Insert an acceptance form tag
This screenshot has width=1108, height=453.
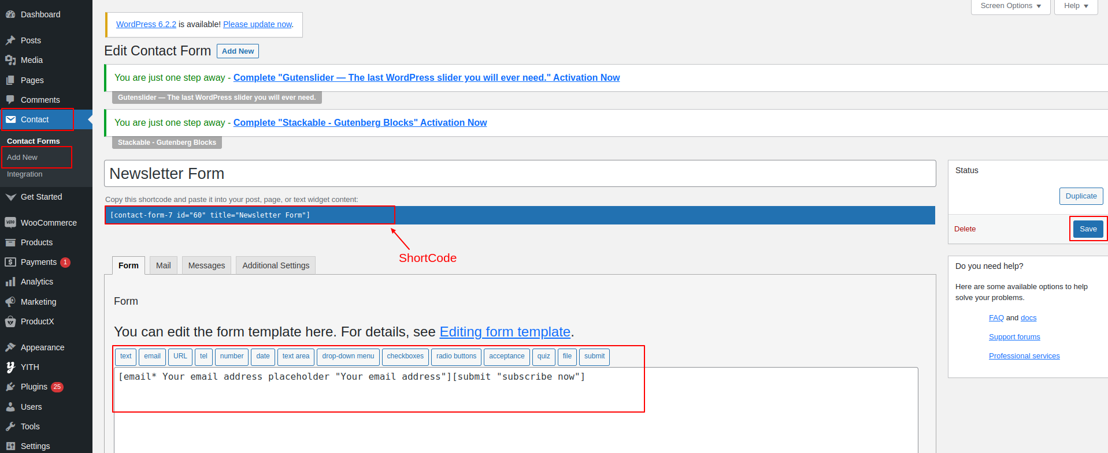(507, 357)
